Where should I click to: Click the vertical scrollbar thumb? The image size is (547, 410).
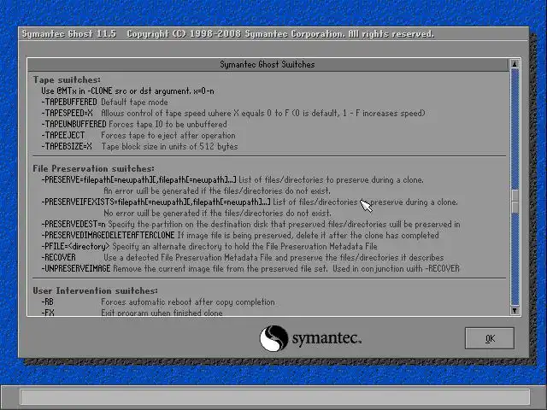[x=515, y=201]
